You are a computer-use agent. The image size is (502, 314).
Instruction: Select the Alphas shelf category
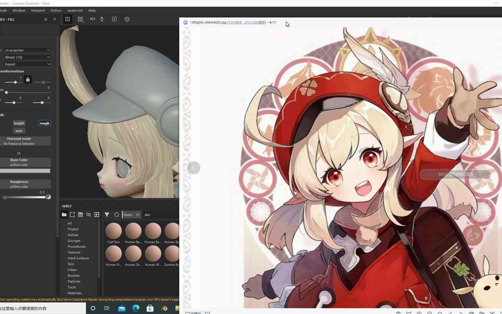73,235
